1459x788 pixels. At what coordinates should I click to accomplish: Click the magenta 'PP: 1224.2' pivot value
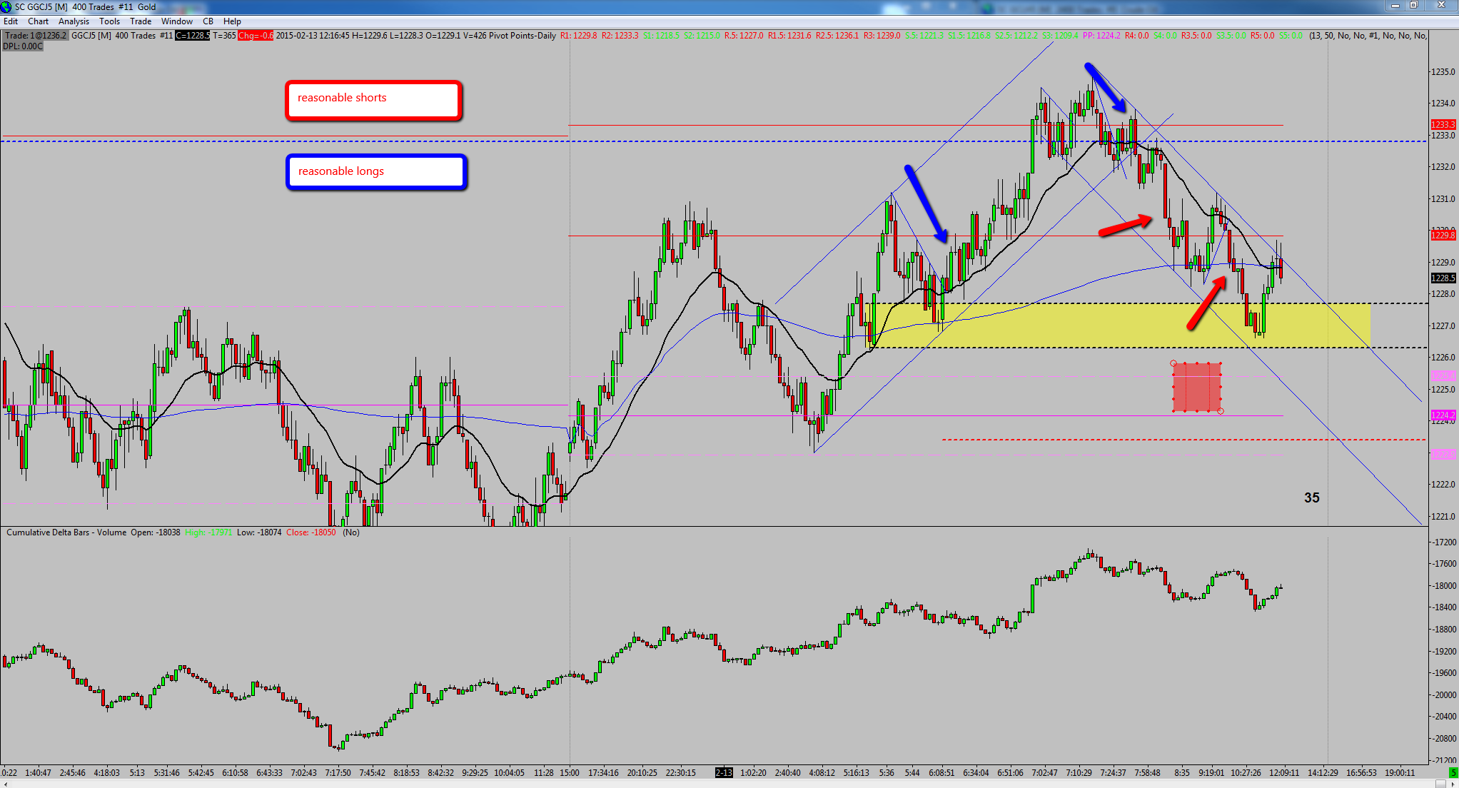coord(1101,36)
